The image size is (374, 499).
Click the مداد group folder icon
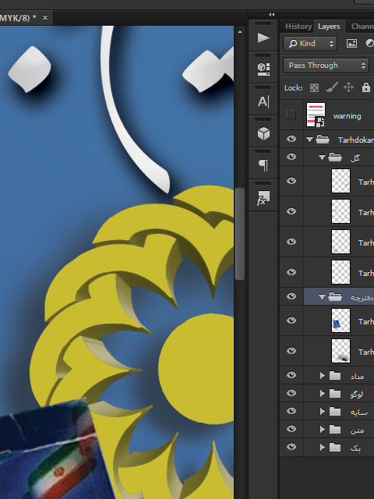tap(335, 376)
